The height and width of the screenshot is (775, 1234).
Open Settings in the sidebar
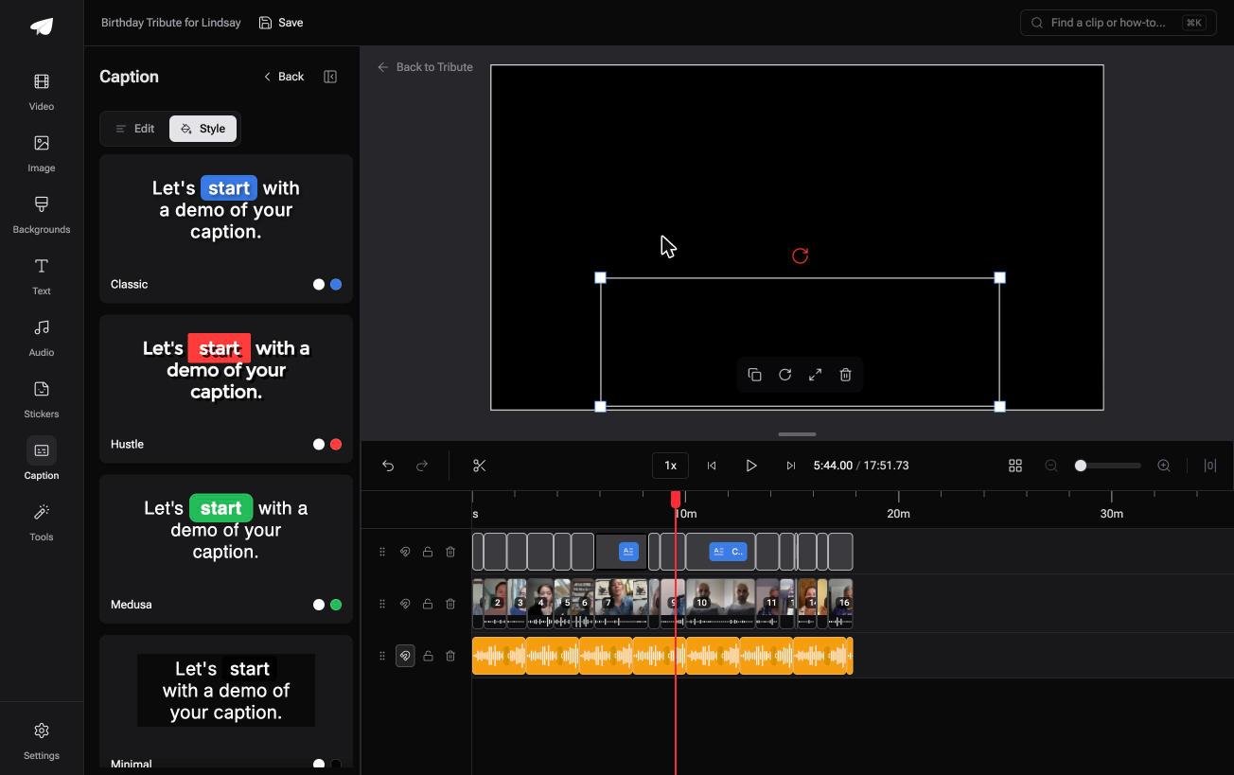42,741
